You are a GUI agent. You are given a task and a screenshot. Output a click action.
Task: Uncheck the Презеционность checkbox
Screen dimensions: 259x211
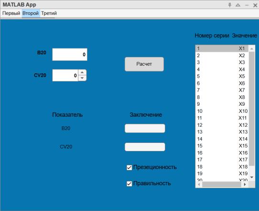click(x=129, y=168)
